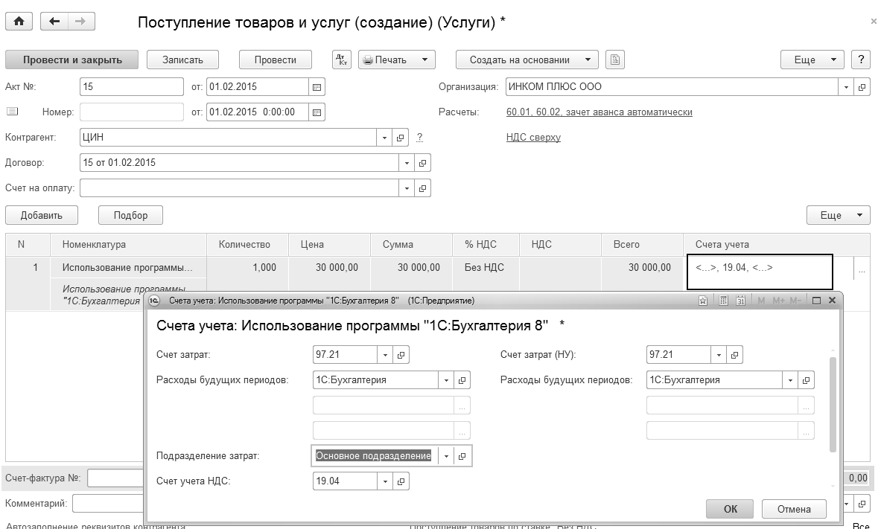Open the Договор 15 от 01.02.2015 record

tap(422, 163)
